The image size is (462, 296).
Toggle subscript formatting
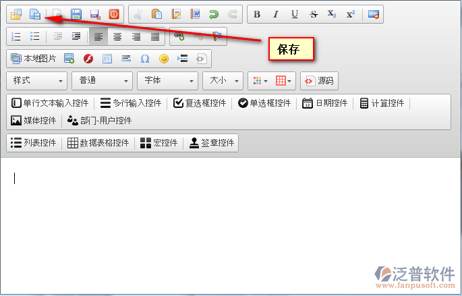[x=332, y=14]
